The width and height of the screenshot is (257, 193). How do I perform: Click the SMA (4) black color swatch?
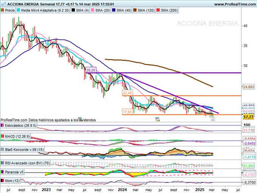[x=73, y=10]
